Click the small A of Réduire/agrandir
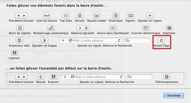Viewport: 191px width, 103px height. (x=80, y=28)
